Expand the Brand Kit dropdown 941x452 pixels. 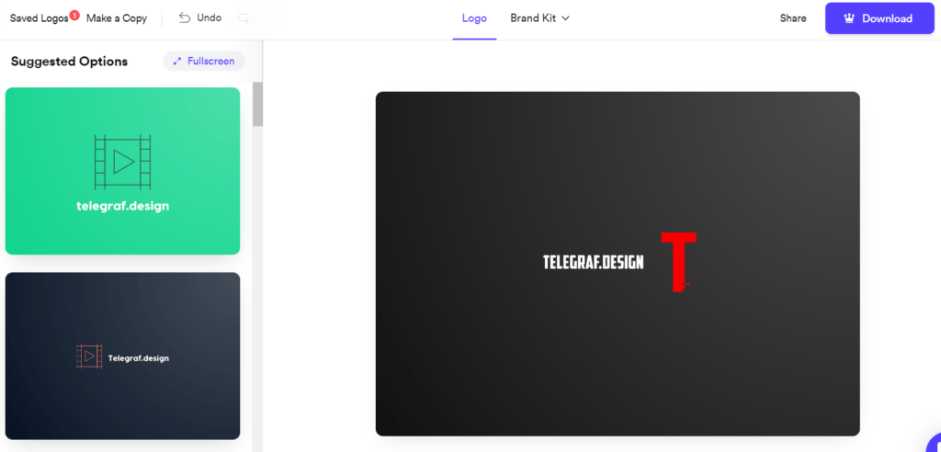[x=539, y=18]
